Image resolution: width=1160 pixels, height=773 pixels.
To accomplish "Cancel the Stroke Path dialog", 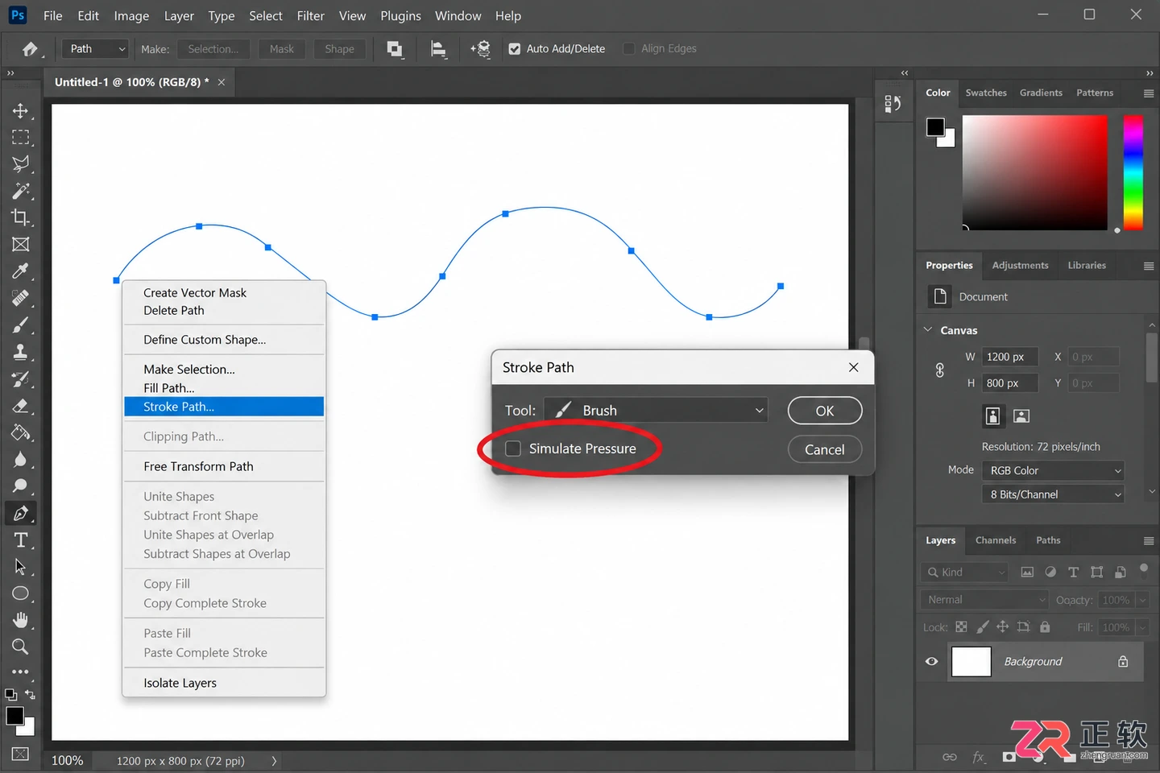I will (x=825, y=449).
